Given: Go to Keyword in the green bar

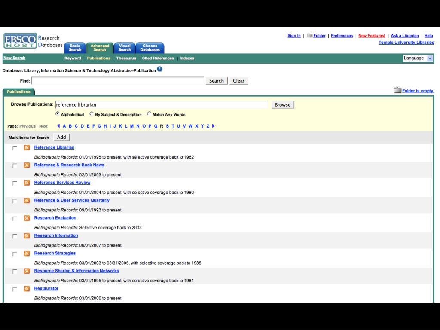Looking at the screenshot, I should (73, 58).
